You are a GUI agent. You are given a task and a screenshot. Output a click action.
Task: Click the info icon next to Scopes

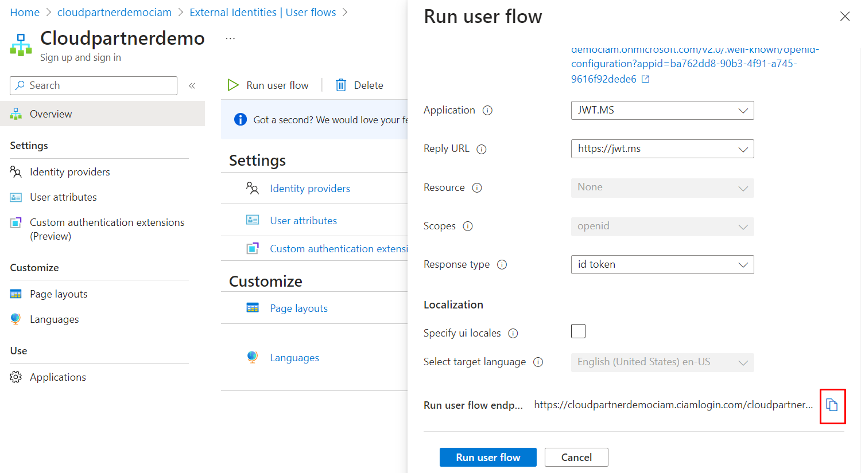(x=468, y=226)
